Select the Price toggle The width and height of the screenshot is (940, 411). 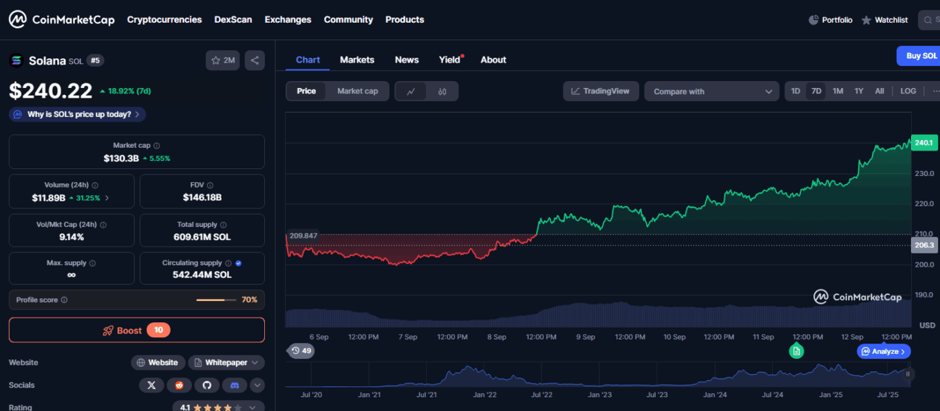306,91
